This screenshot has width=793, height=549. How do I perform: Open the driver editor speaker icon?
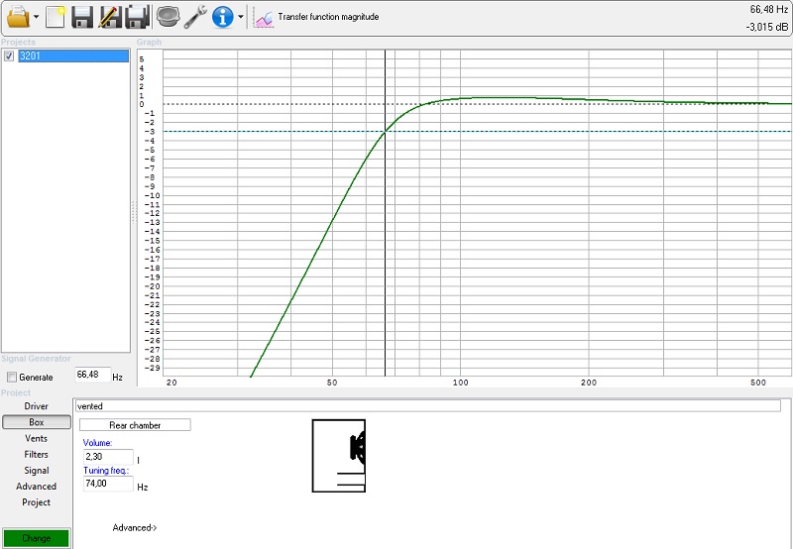[x=168, y=17]
